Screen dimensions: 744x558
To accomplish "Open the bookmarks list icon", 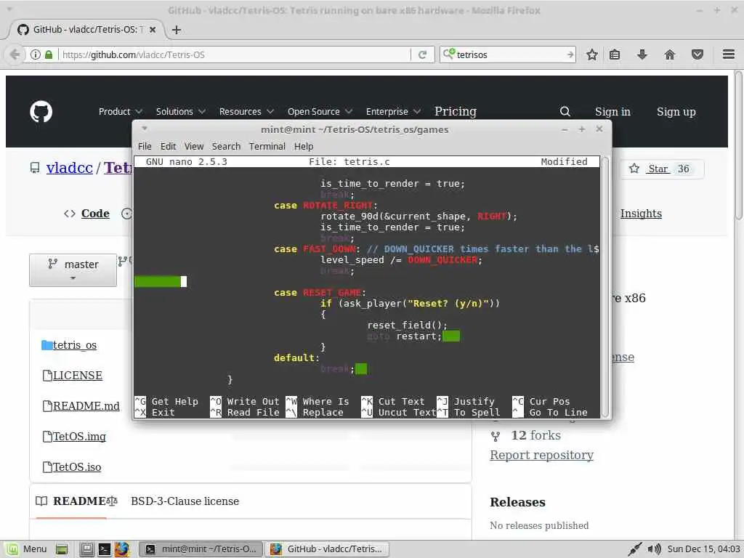I will point(615,54).
